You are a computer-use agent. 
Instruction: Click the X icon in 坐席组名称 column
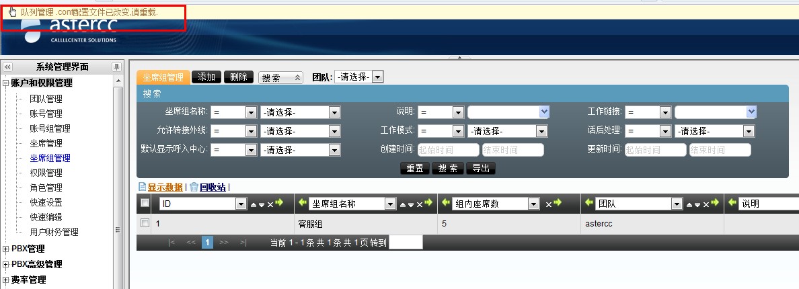pos(420,204)
